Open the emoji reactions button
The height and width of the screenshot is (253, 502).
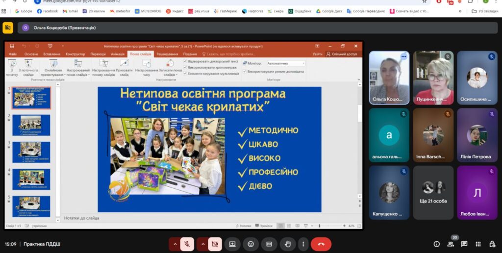point(251,244)
